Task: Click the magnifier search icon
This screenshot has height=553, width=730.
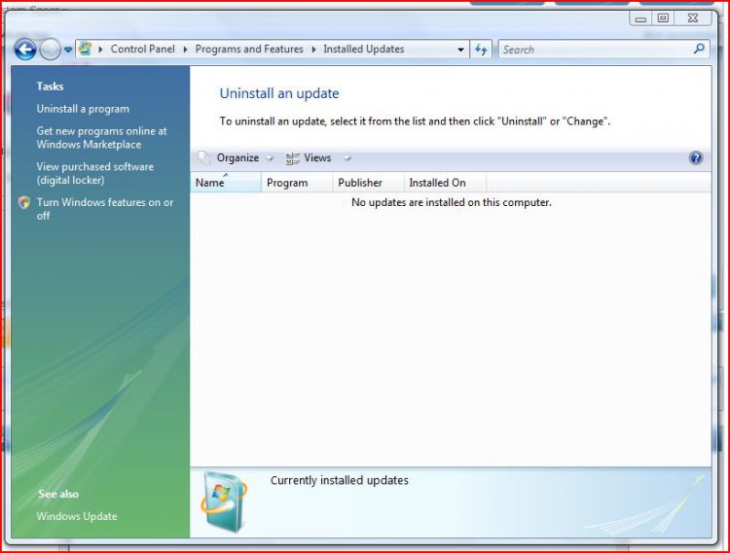Action: (699, 49)
